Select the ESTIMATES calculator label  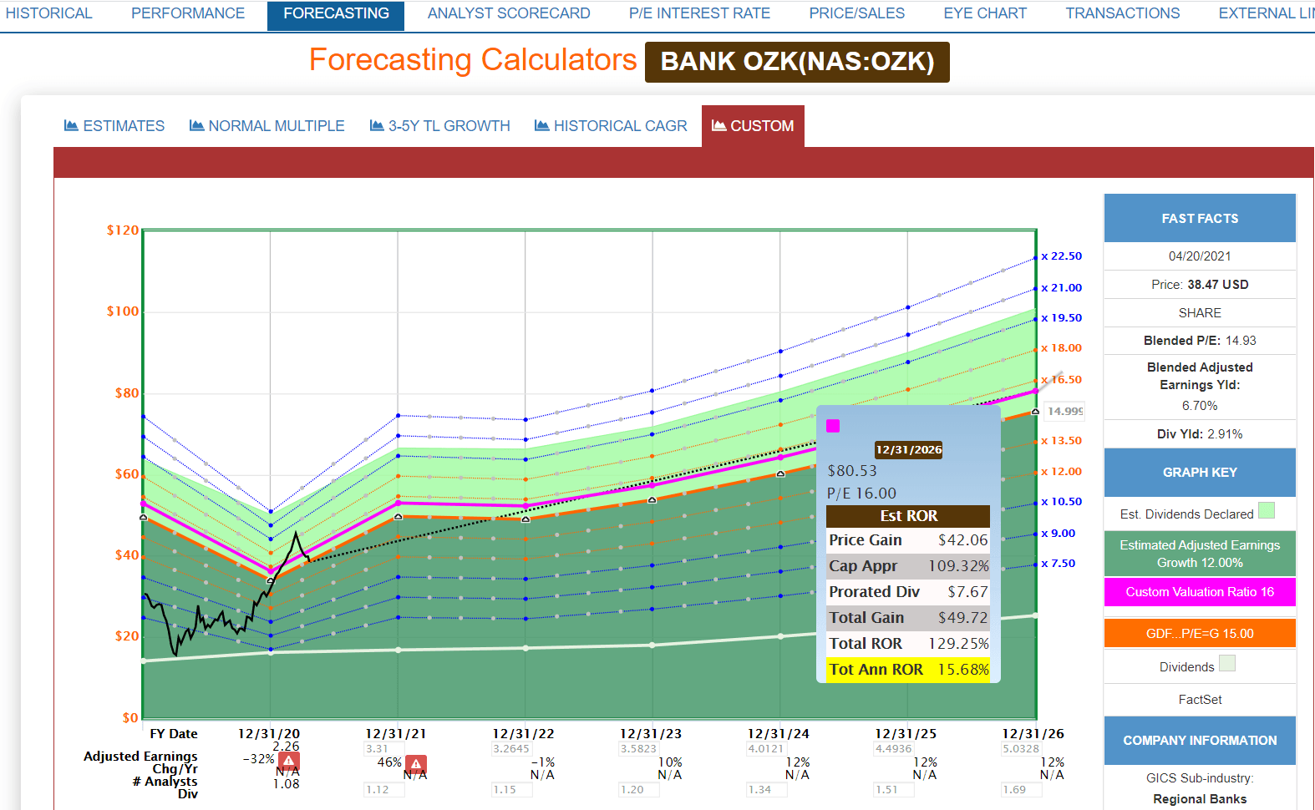[x=124, y=126]
